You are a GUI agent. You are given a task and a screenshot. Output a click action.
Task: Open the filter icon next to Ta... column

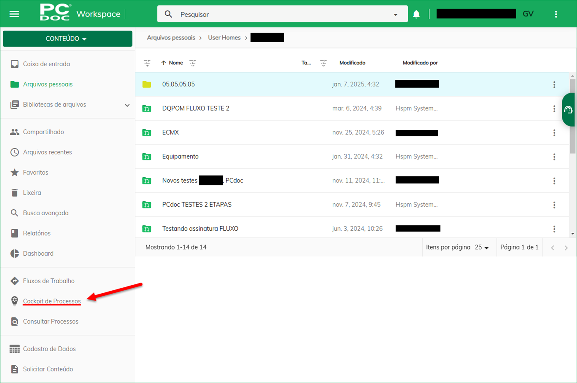(323, 63)
